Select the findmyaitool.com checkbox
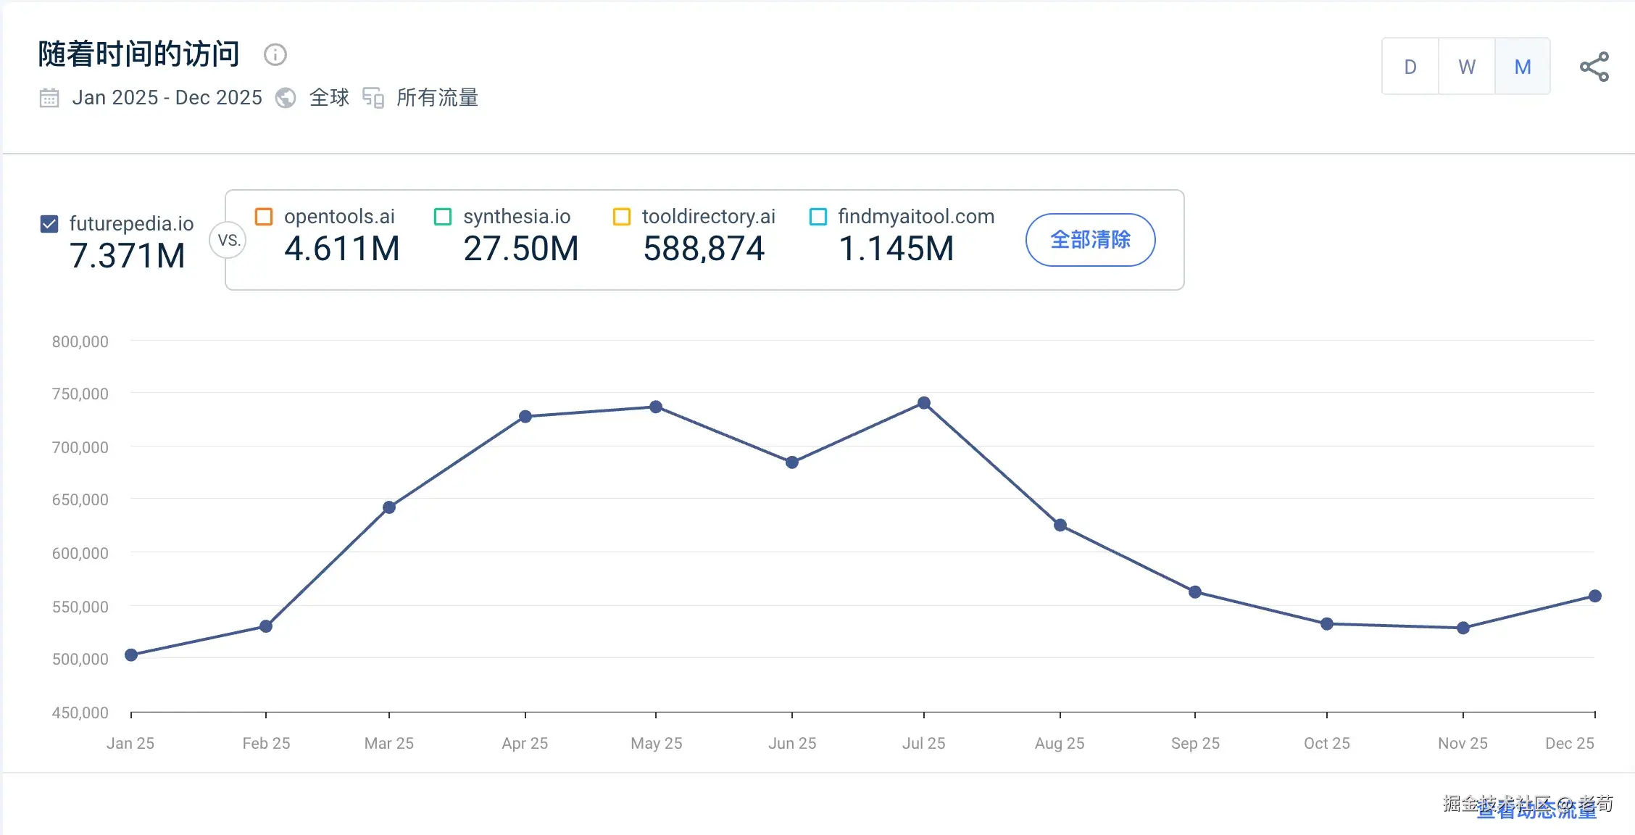 (x=818, y=217)
